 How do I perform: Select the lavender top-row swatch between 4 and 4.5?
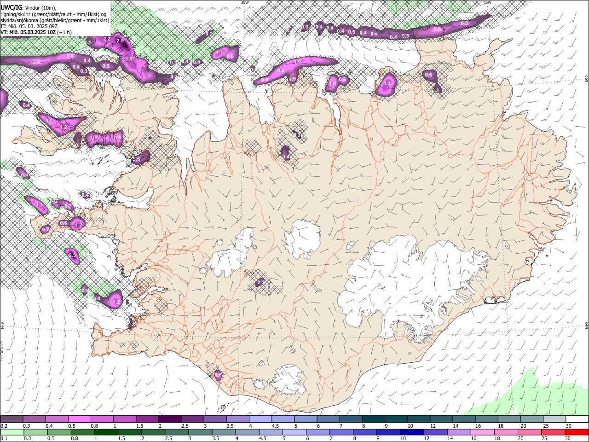click(260, 419)
